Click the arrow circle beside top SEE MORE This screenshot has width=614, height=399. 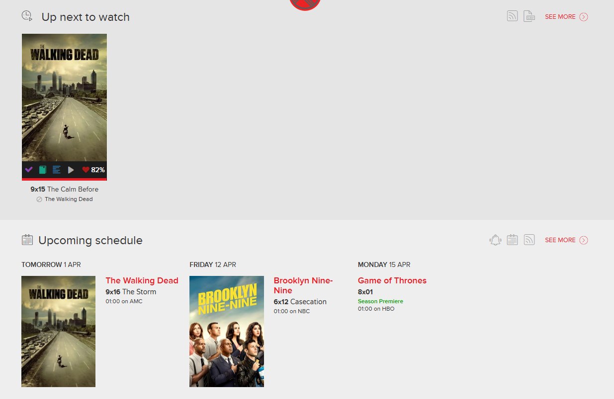coord(584,17)
